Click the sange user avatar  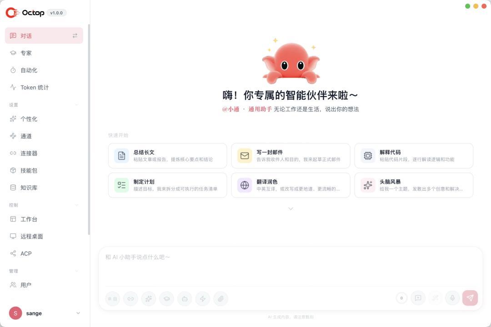click(x=15, y=313)
